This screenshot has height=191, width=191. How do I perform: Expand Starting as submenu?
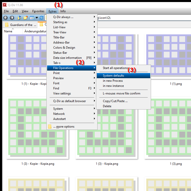tap(72, 22)
